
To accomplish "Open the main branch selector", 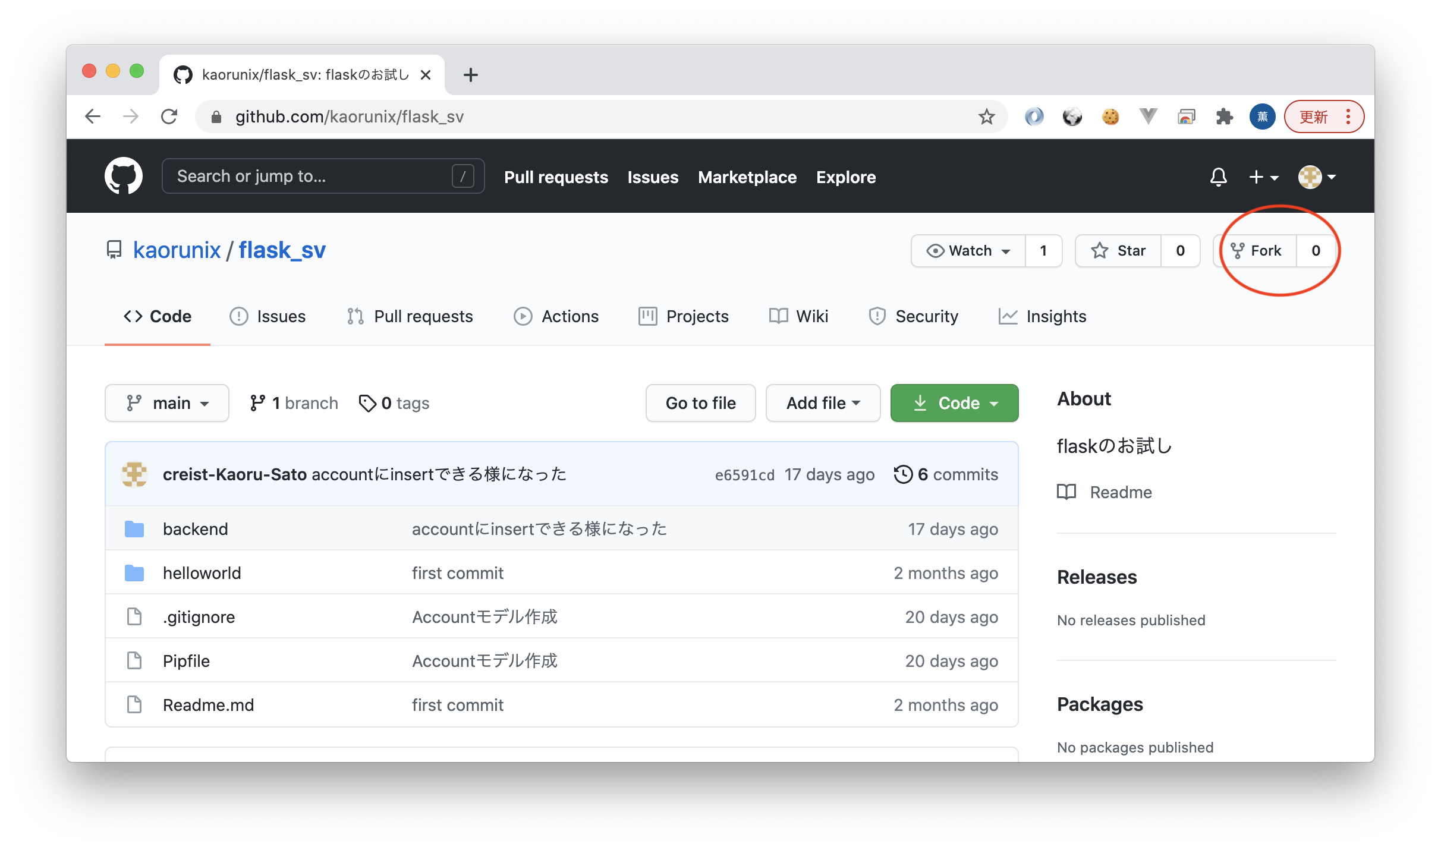I will coord(167,403).
